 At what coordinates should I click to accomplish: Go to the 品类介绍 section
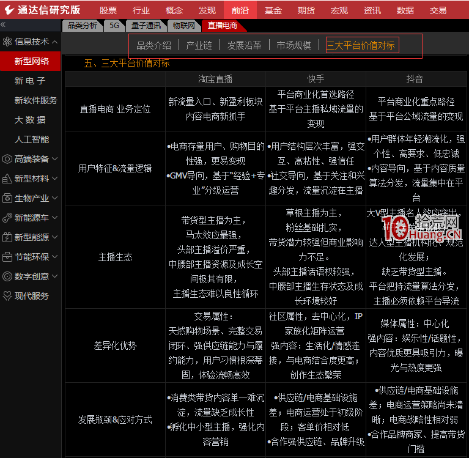point(153,45)
